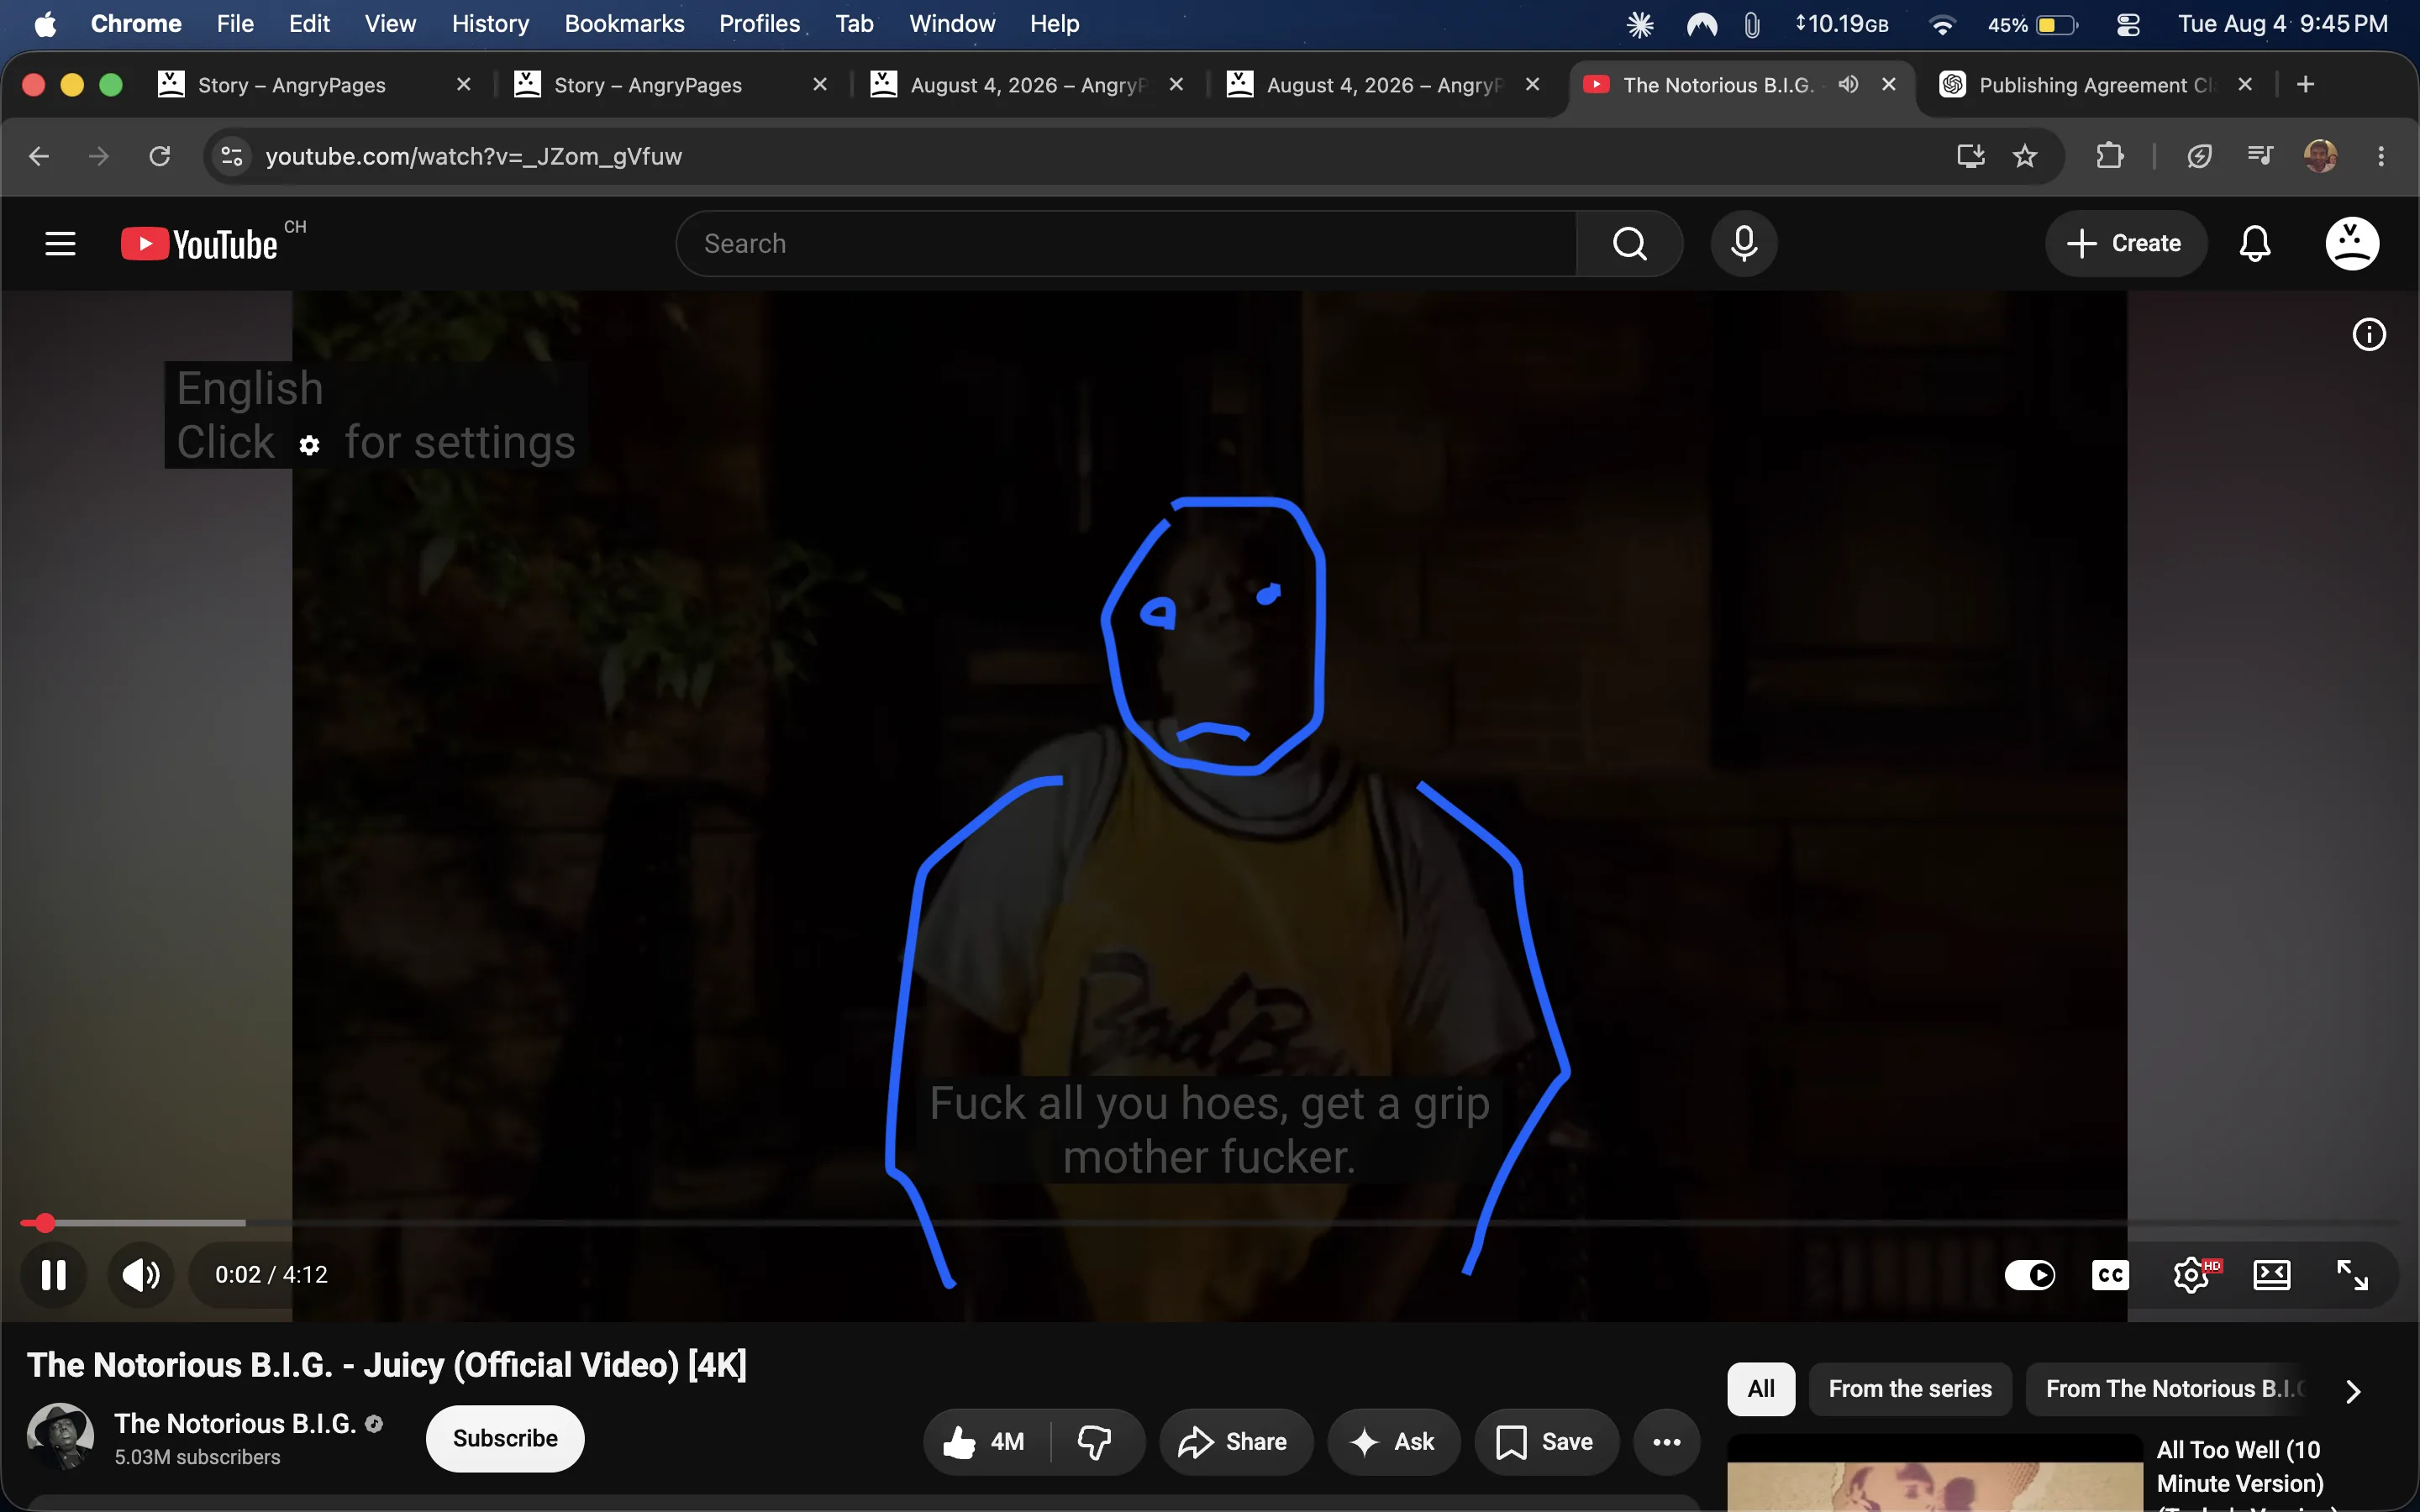Screen dimensions: 2420x1512
Task: Open the YouTube guide hamburger menu
Action: pos(60,244)
